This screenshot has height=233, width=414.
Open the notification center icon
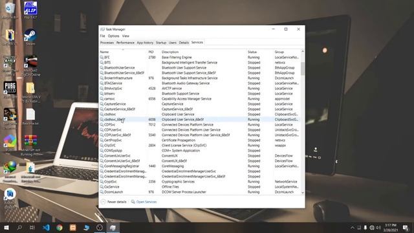tap(406, 227)
